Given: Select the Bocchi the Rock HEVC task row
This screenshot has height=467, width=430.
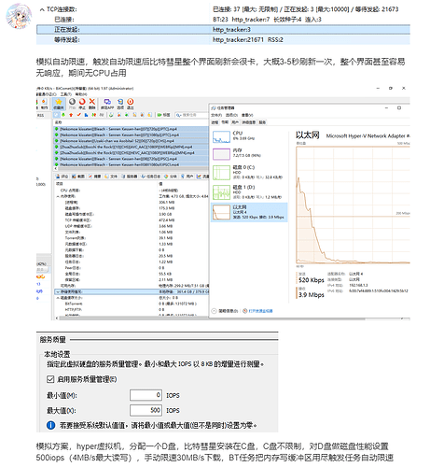Looking at the screenshot, I should [131, 152].
